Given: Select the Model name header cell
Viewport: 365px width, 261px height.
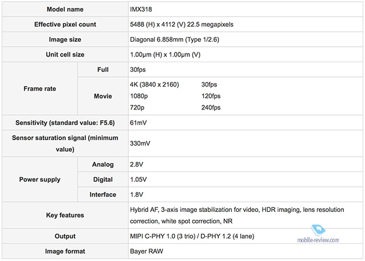Looking at the screenshot, I should pos(64,10).
